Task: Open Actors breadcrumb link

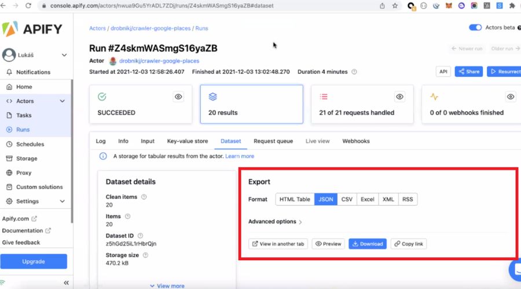Action: [97, 28]
